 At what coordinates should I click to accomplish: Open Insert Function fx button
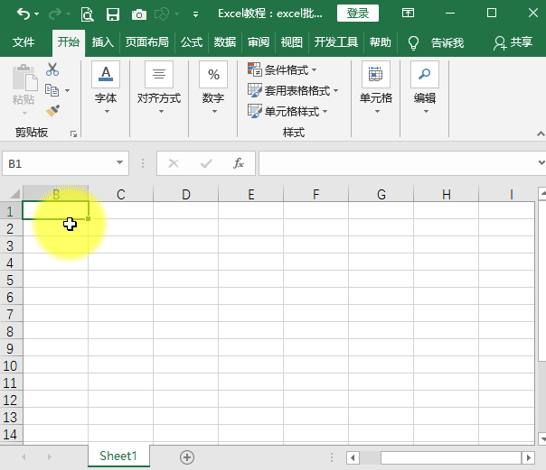pos(239,163)
